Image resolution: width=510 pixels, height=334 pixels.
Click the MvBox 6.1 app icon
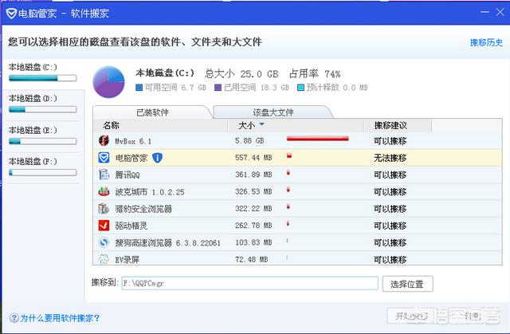(x=104, y=141)
